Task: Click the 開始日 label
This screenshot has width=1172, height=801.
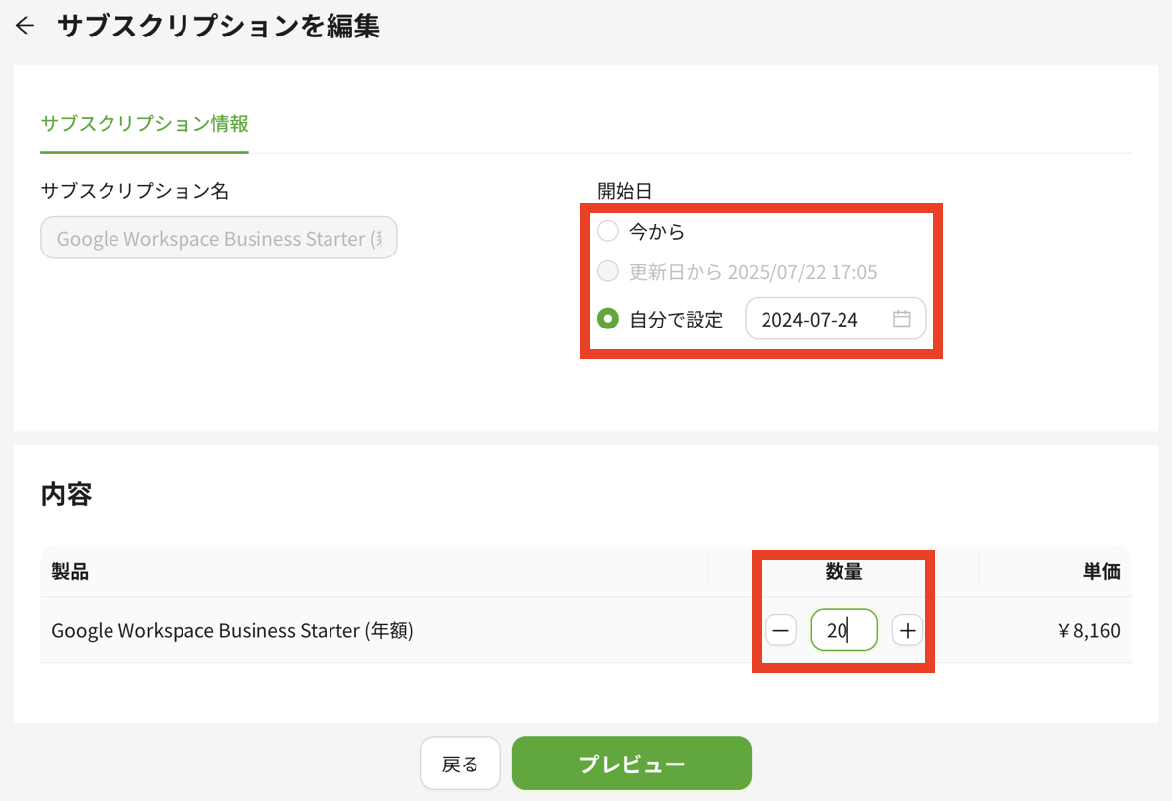Action: (624, 191)
